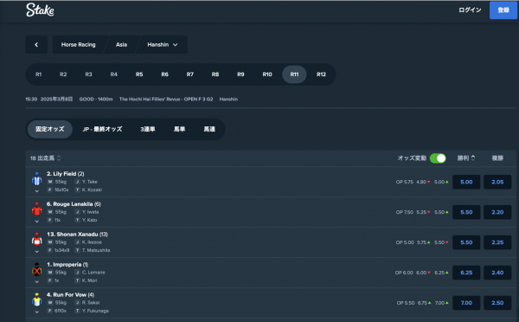Bet Run For Vow place odds 2.50

click(497, 302)
